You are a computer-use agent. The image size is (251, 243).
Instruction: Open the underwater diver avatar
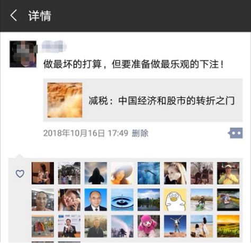click(149, 173)
